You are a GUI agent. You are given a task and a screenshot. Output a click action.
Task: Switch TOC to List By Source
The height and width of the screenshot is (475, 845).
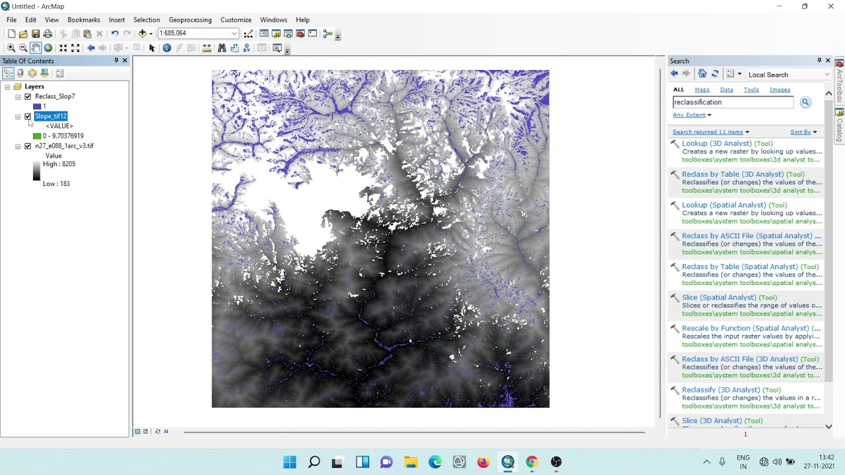[x=20, y=73]
